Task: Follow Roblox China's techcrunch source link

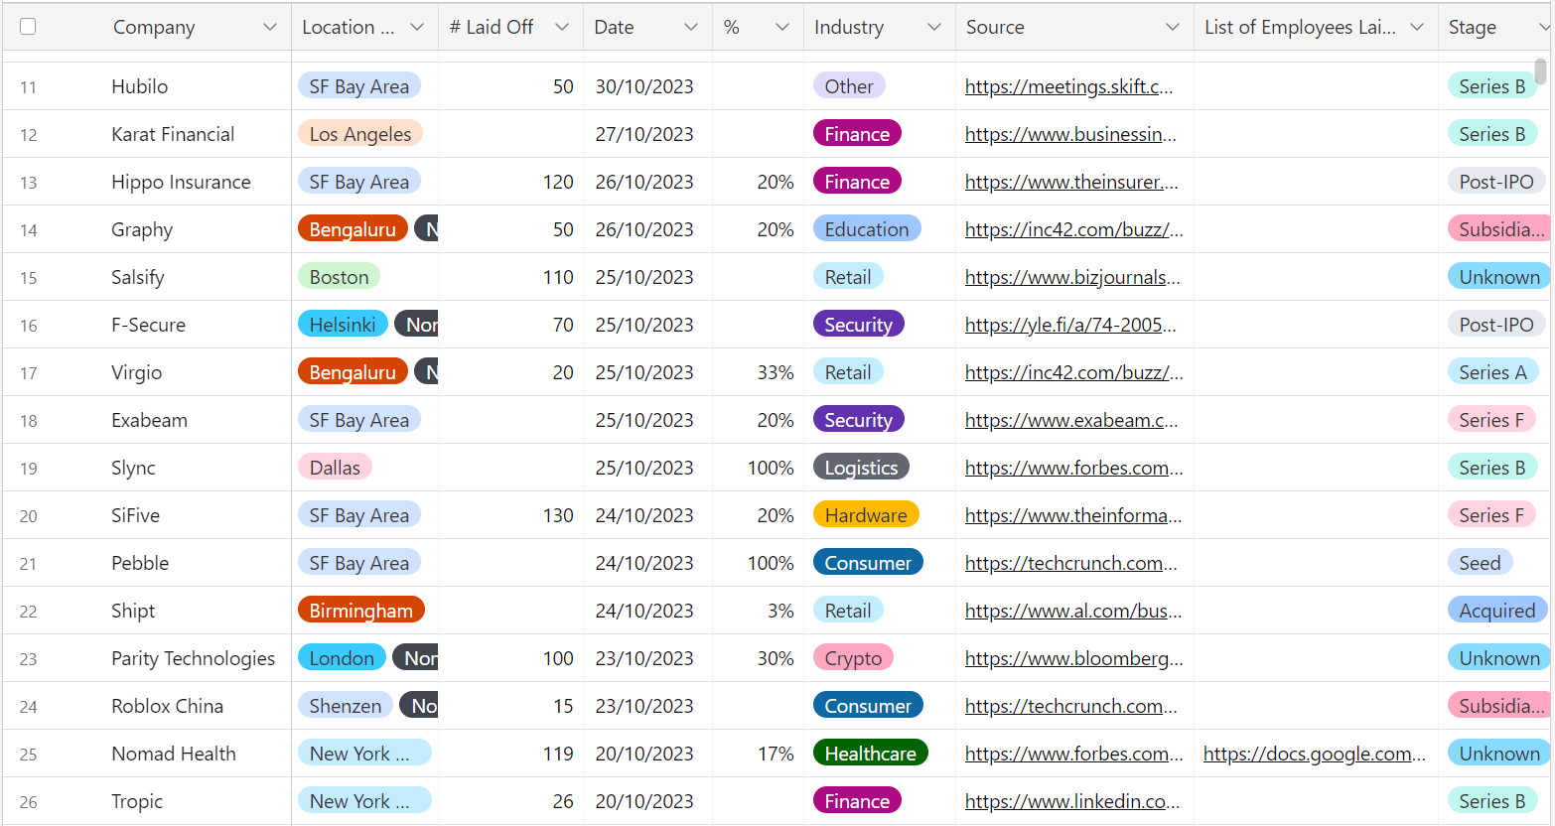Action: pyautogui.click(x=1071, y=706)
